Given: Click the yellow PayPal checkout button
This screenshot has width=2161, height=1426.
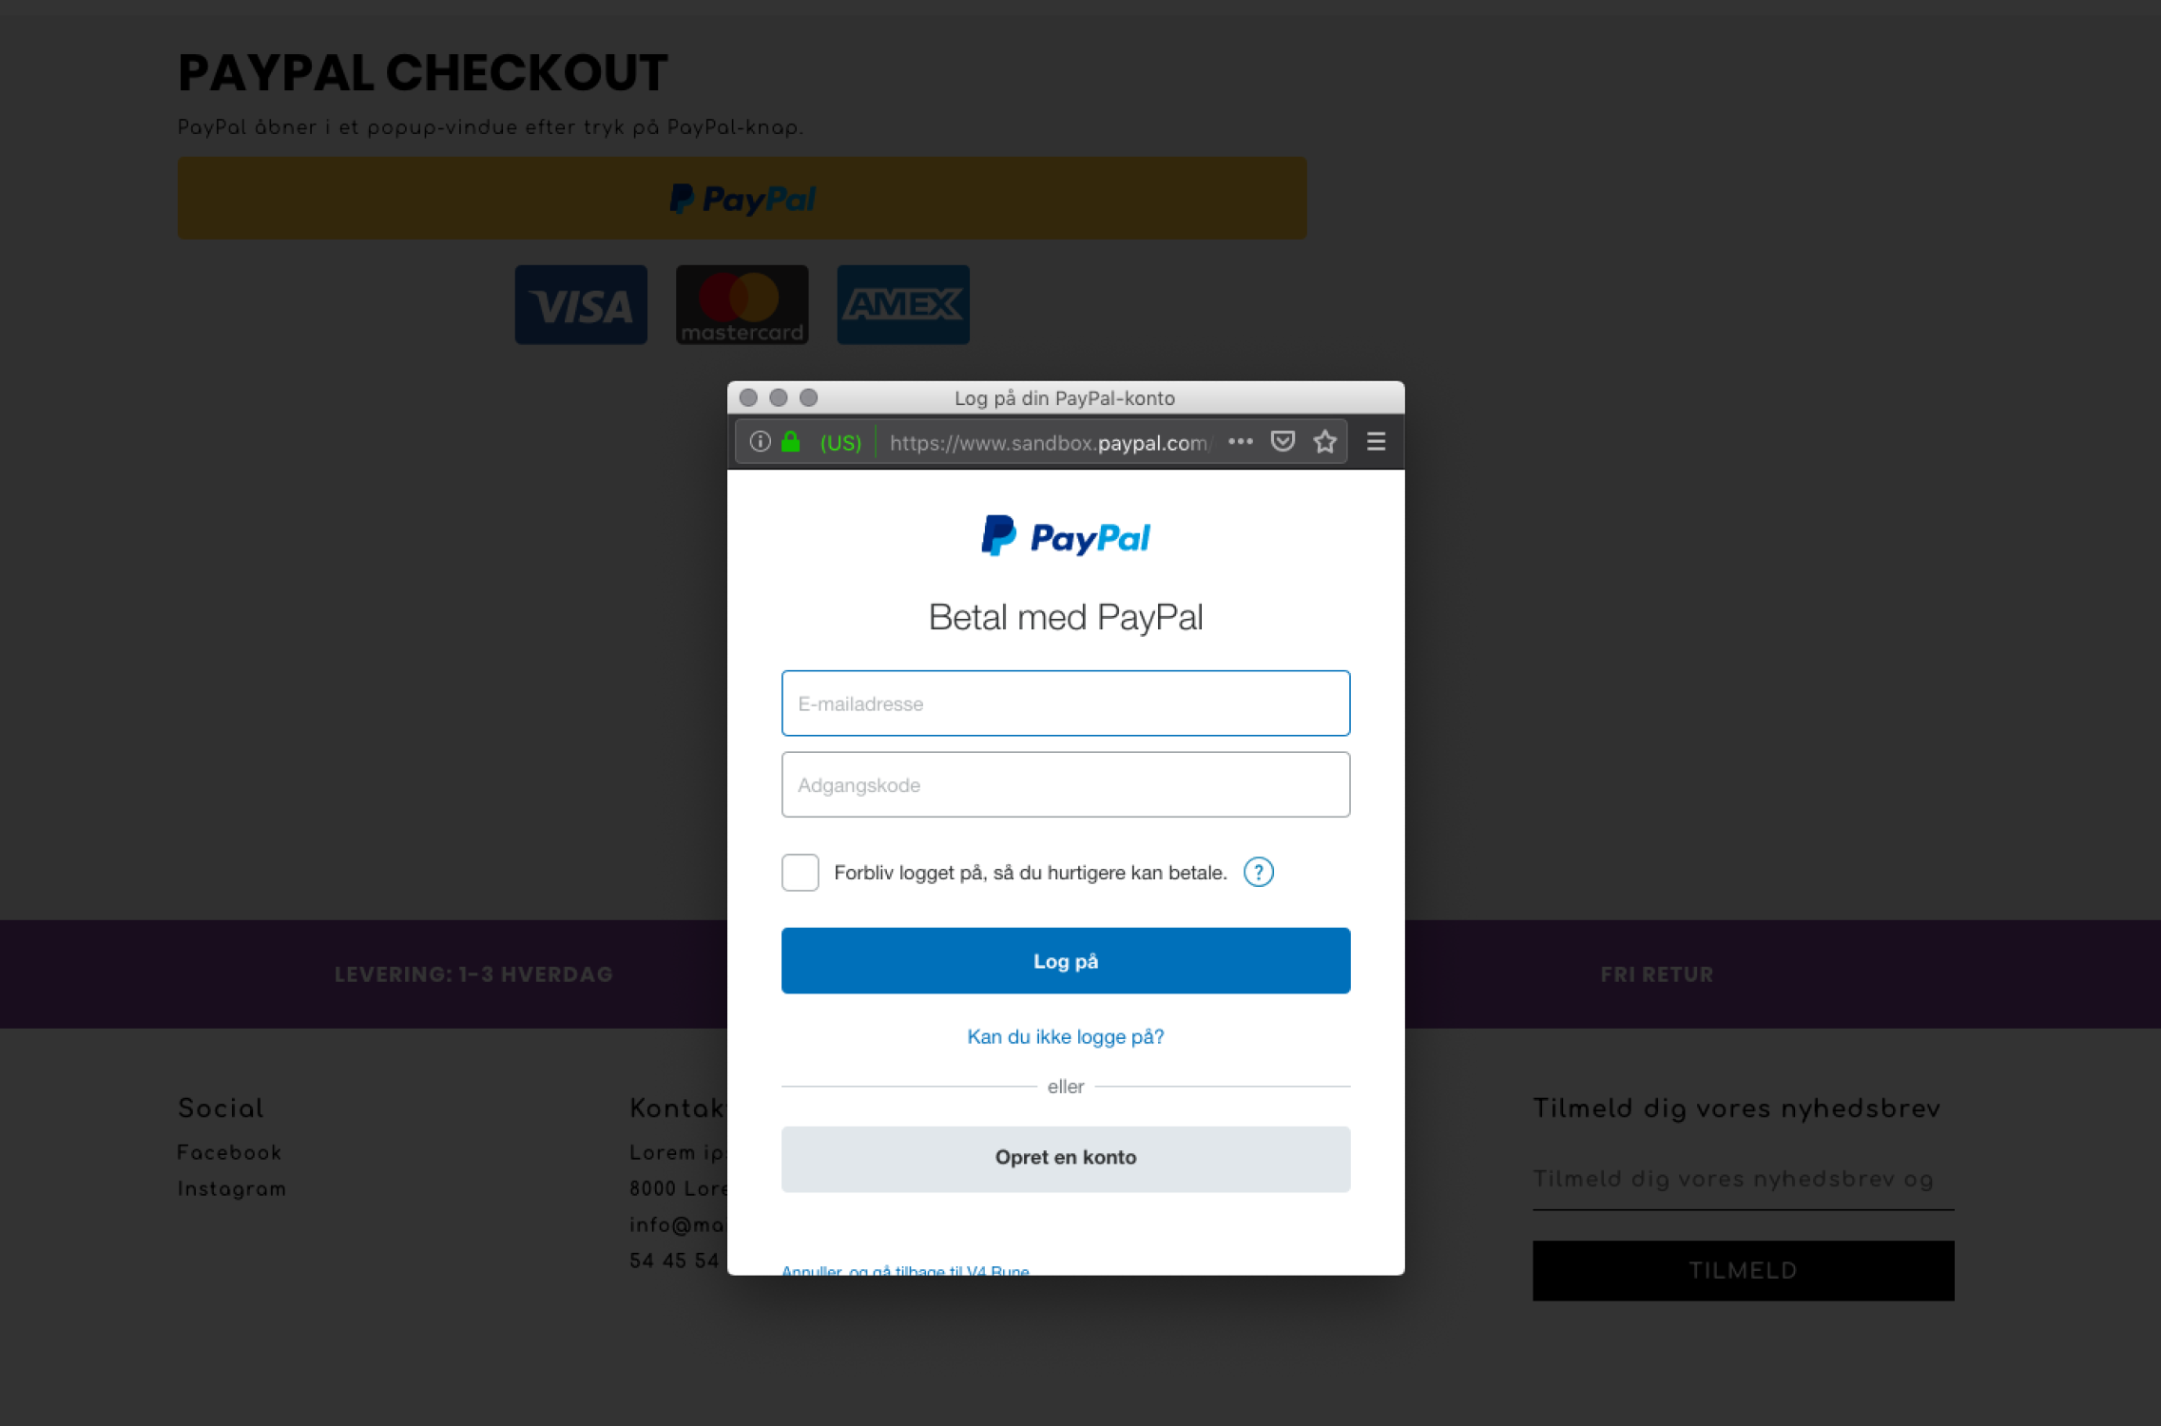Looking at the screenshot, I should (x=742, y=199).
